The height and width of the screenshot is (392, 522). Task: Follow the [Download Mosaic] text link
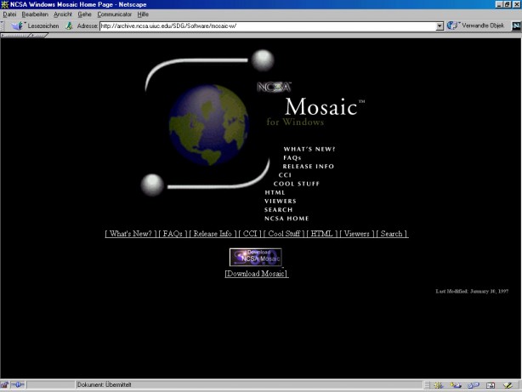(x=256, y=274)
